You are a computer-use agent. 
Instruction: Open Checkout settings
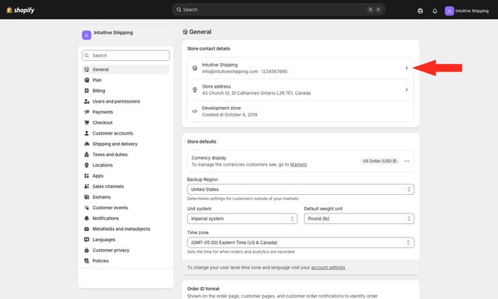click(x=126, y=122)
